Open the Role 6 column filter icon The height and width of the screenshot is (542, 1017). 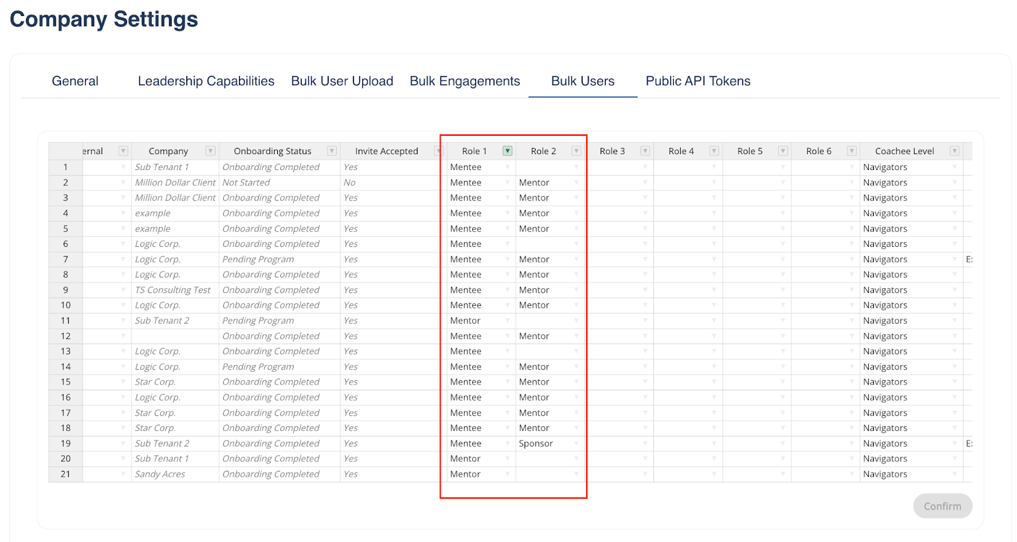[852, 151]
